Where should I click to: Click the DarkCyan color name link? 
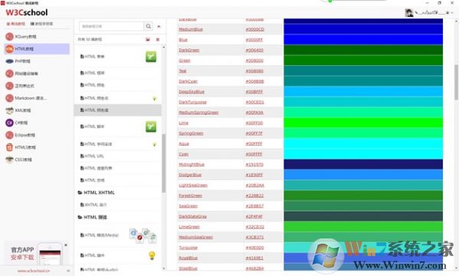pos(189,81)
